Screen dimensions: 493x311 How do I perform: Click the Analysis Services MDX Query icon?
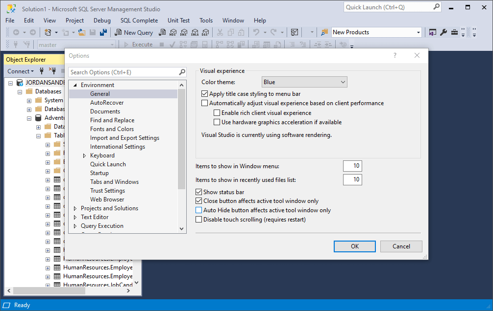(x=173, y=32)
